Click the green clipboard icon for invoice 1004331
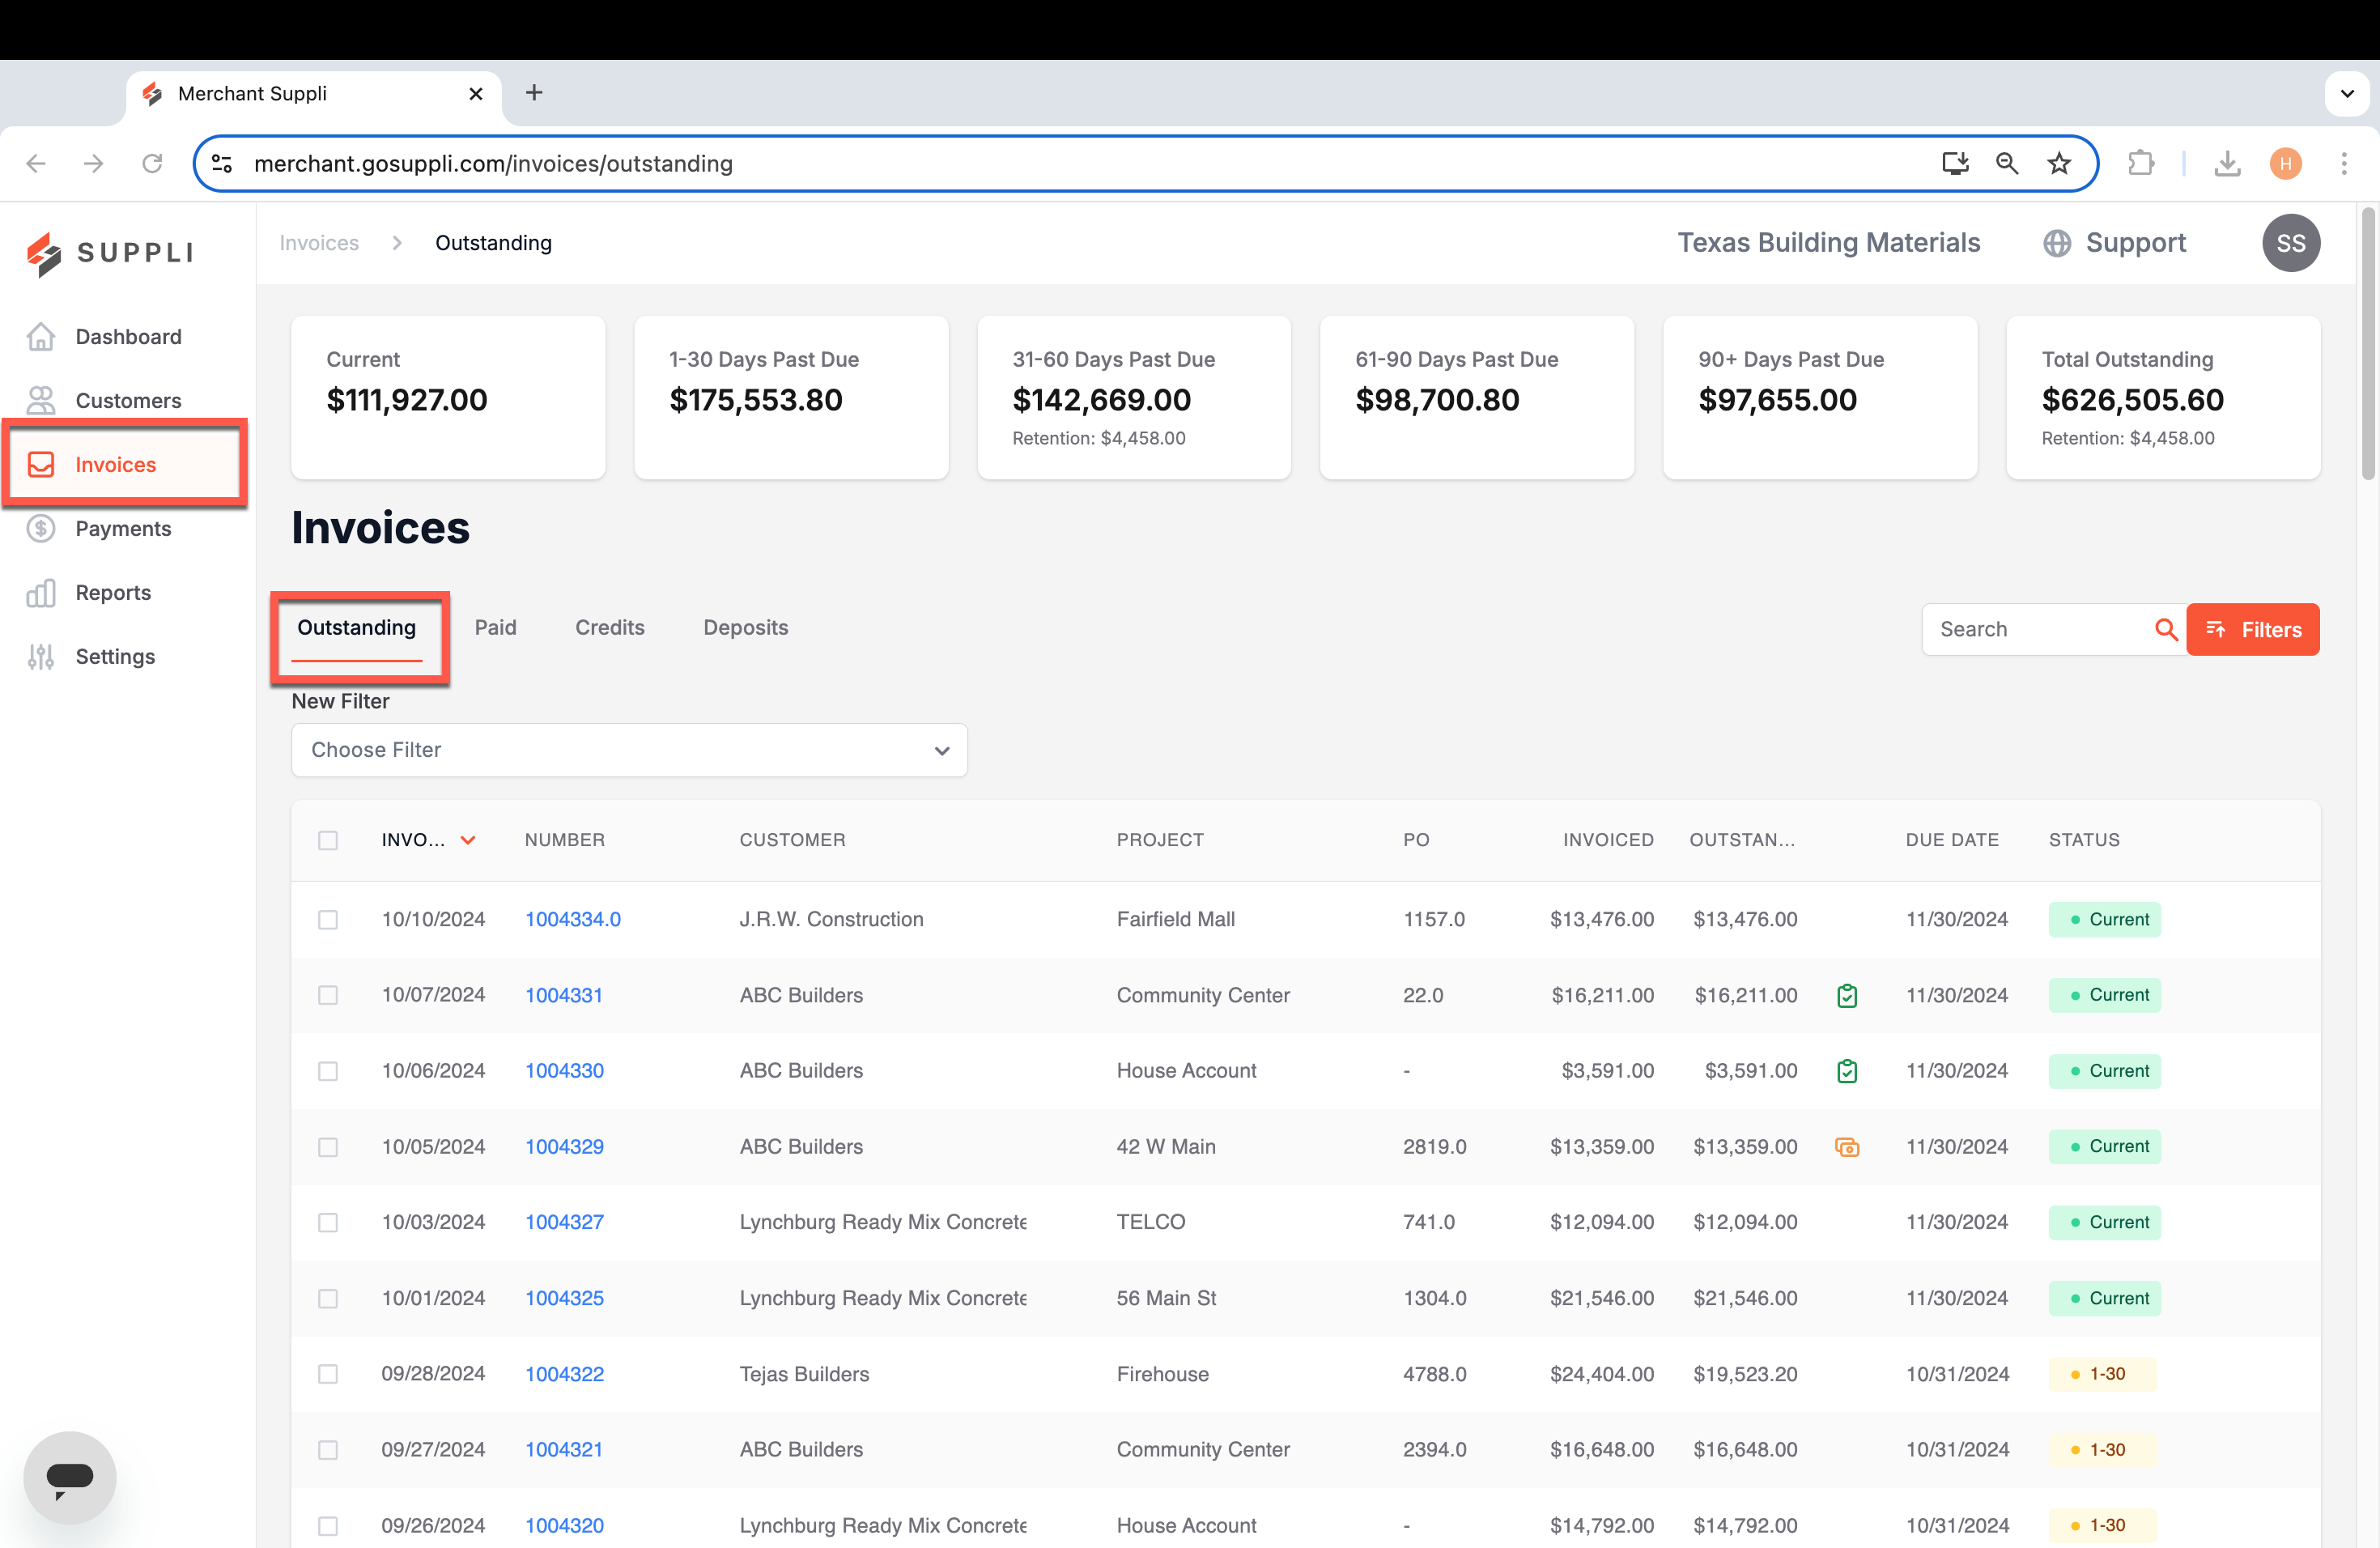This screenshot has height=1548, width=2380. pyautogui.click(x=1847, y=995)
